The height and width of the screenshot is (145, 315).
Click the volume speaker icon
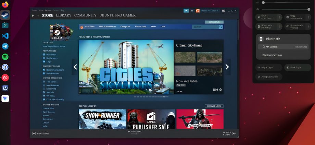pos(258,3)
